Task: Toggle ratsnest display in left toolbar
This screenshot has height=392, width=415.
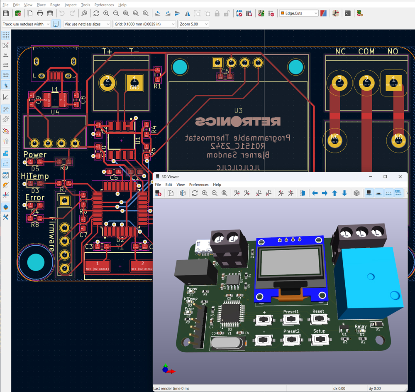Action: point(6,110)
